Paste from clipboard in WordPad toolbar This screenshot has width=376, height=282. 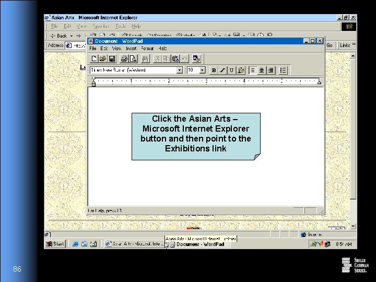click(175, 58)
